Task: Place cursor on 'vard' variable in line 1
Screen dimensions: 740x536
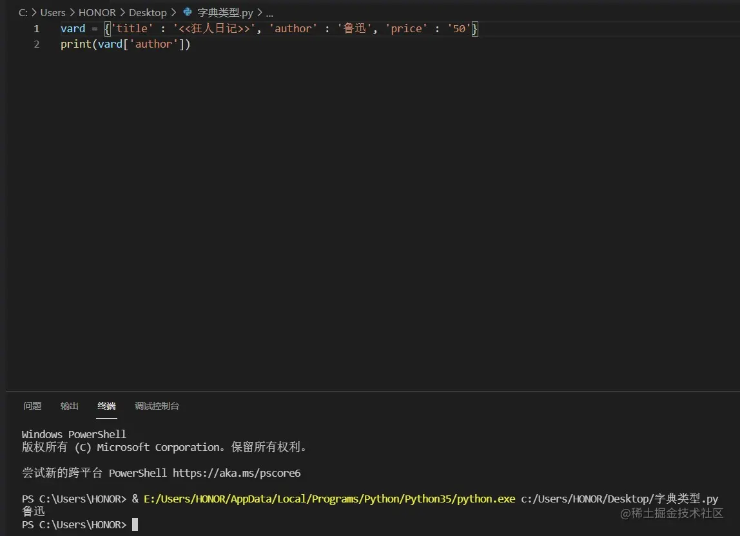Action: [x=73, y=29]
